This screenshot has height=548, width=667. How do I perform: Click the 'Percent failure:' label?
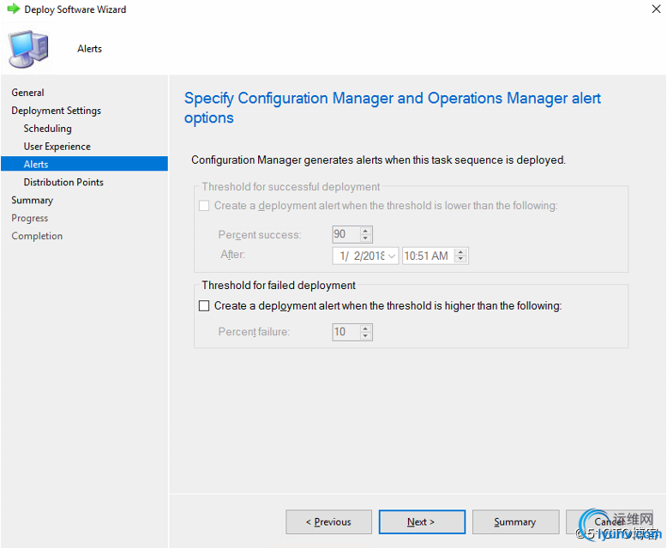point(254,332)
